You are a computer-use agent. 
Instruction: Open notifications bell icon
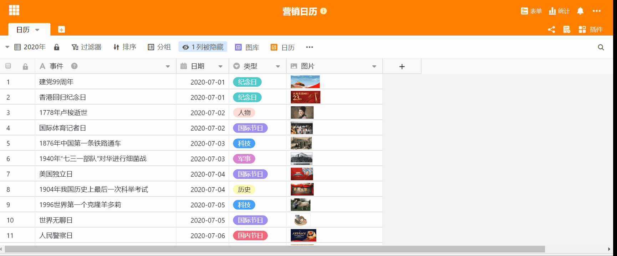pos(580,11)
